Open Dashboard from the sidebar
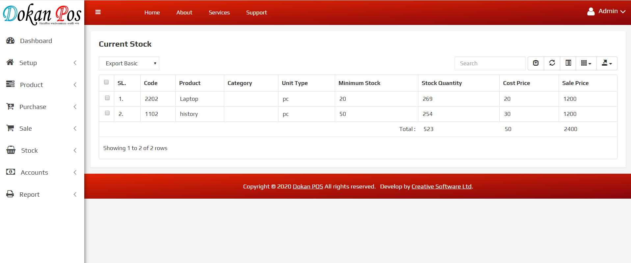Image resolution: width=631 pixels, height=263 pixels. (36, 41)
